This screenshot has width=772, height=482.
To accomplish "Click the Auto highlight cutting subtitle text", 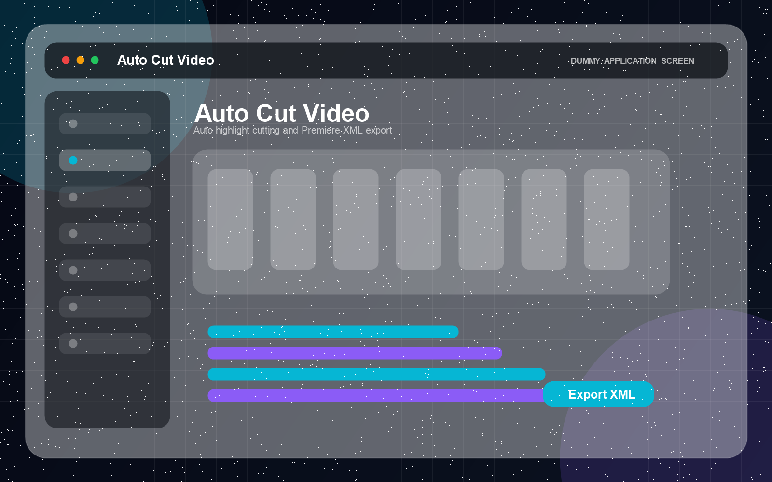I will (292, 130).
